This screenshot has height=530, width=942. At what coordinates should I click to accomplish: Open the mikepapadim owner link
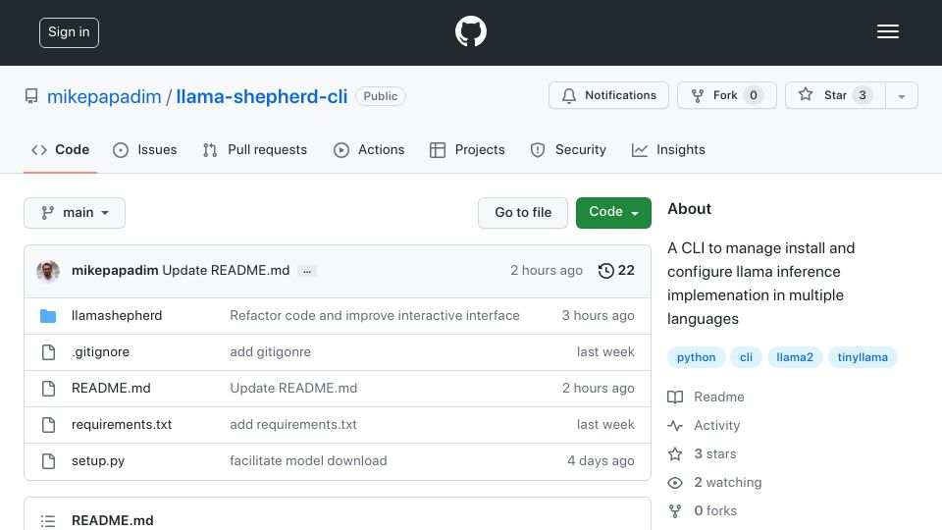click(104, 97)
